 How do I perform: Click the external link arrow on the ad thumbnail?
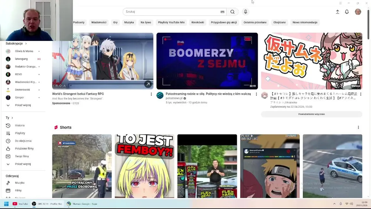pos(148,84)
